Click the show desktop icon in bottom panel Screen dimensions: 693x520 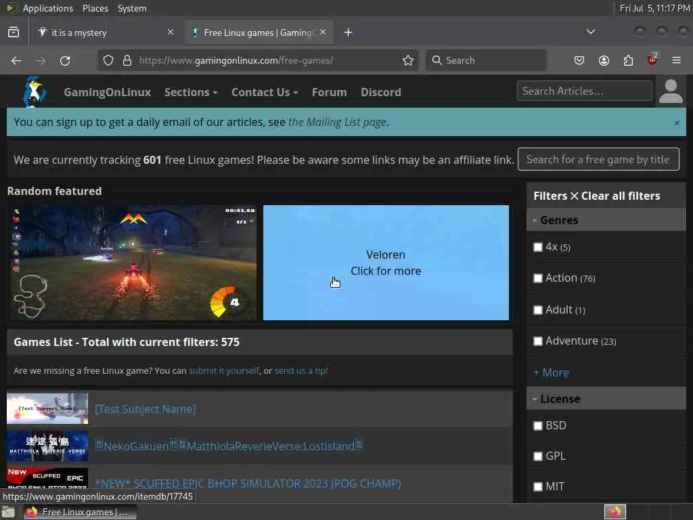(8, 513)
